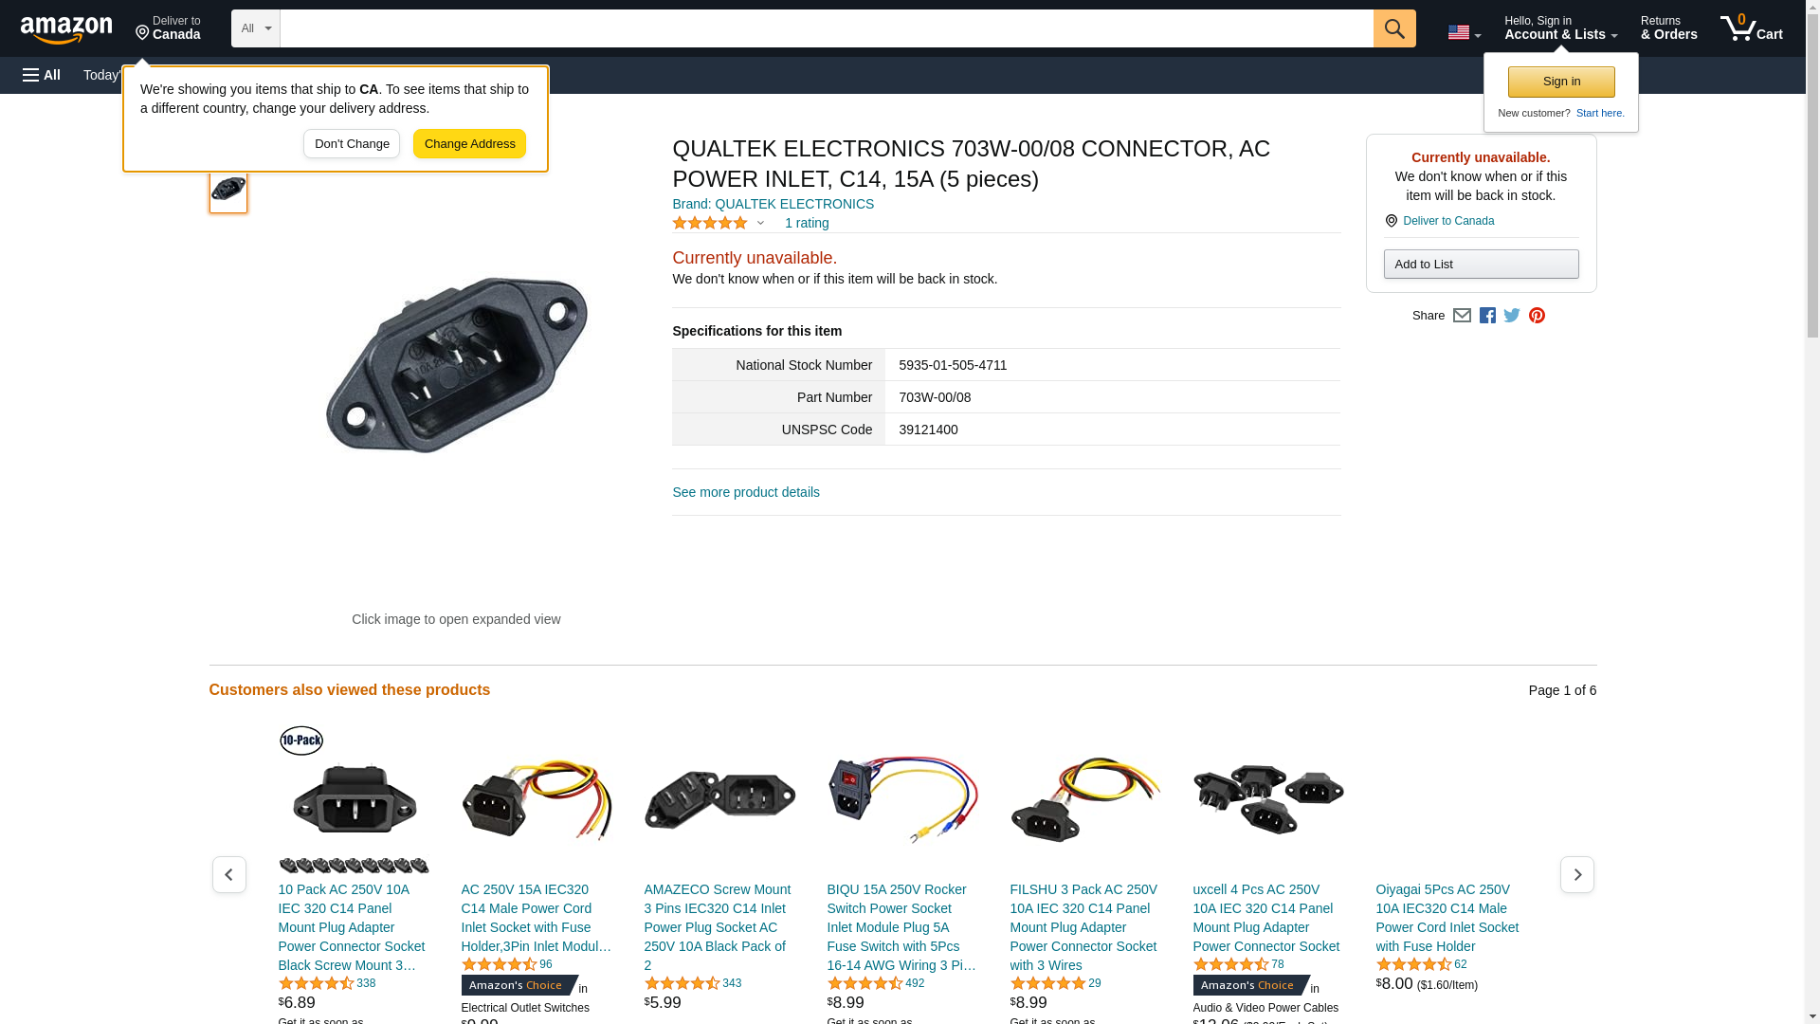Image resolution: width=1820 pixels, height=1024 pixels.
Task: Open See more product details link
Action: click(x=746, y=492)
